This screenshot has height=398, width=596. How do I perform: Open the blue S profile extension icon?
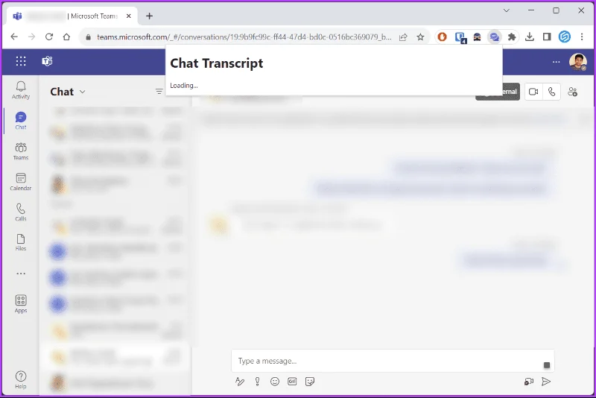pos(565,37)
